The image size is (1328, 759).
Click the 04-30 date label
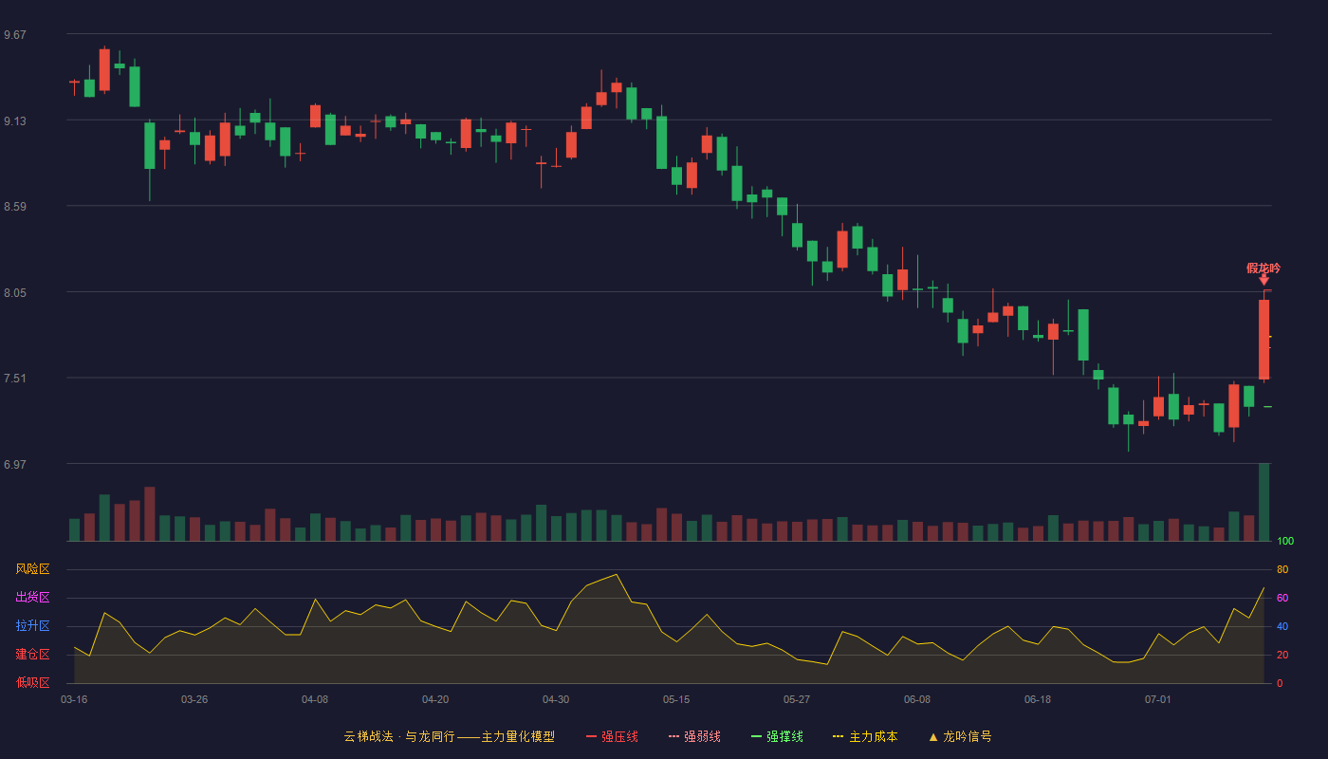pos(556,699)
